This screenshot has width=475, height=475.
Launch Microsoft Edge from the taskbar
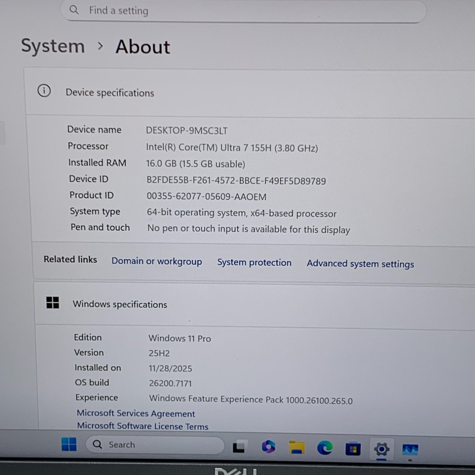pos(325,448)
